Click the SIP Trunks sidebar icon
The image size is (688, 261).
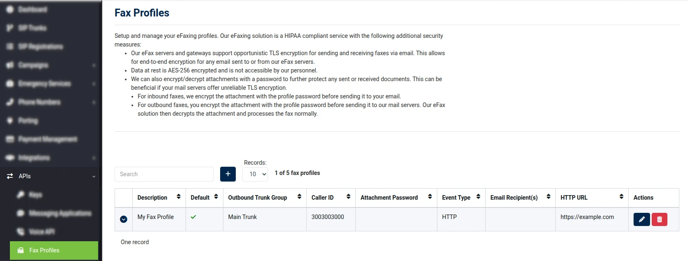tap(10, 28)
